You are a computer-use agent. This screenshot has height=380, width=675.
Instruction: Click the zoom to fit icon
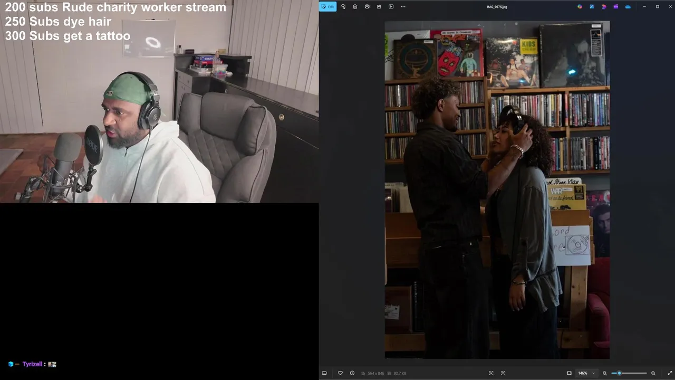coord(569,373)
